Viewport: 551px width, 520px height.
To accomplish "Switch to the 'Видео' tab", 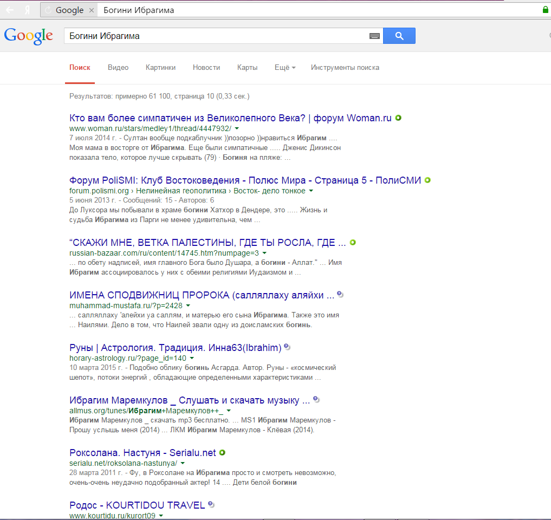I will tap(118, 68).
